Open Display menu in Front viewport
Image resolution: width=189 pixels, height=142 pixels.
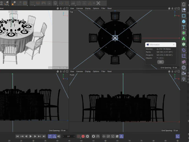pyautogui.click(x=88, y=71)
